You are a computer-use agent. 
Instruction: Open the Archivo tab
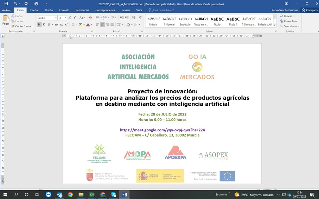tap(7, 10)
